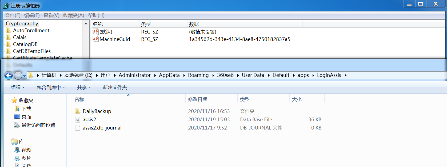The width and height of the screenshot is (447, 167).
Task: Click the Data Base File type cell
Action: (x=256, y=120)
